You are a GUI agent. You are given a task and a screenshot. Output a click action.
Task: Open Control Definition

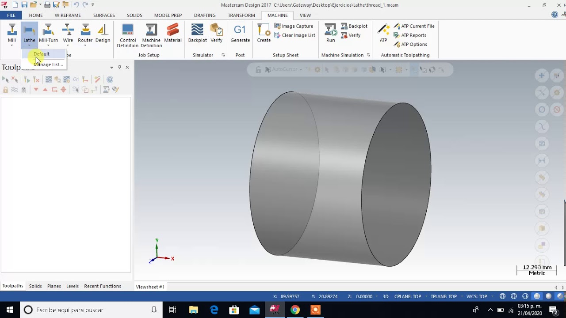(127, 36)
